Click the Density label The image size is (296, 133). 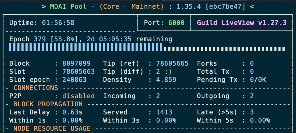(117, 80)
